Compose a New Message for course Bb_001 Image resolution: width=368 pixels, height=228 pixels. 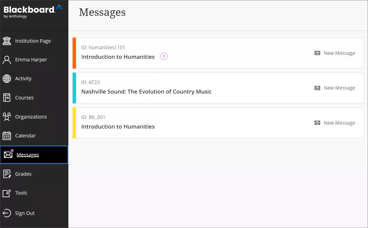pyautogui.click(x=335, y=123)
